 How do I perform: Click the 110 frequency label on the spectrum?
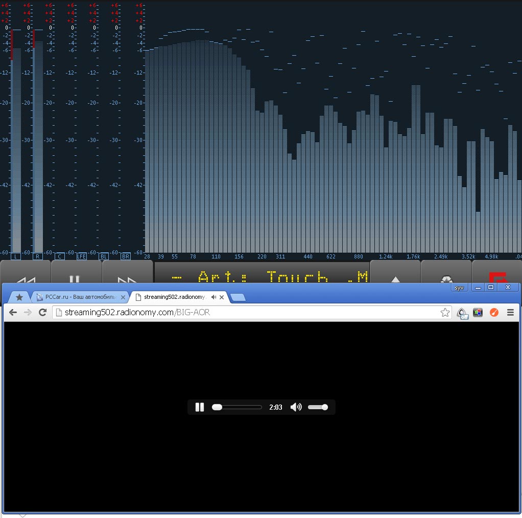click(x=216, y=256)
